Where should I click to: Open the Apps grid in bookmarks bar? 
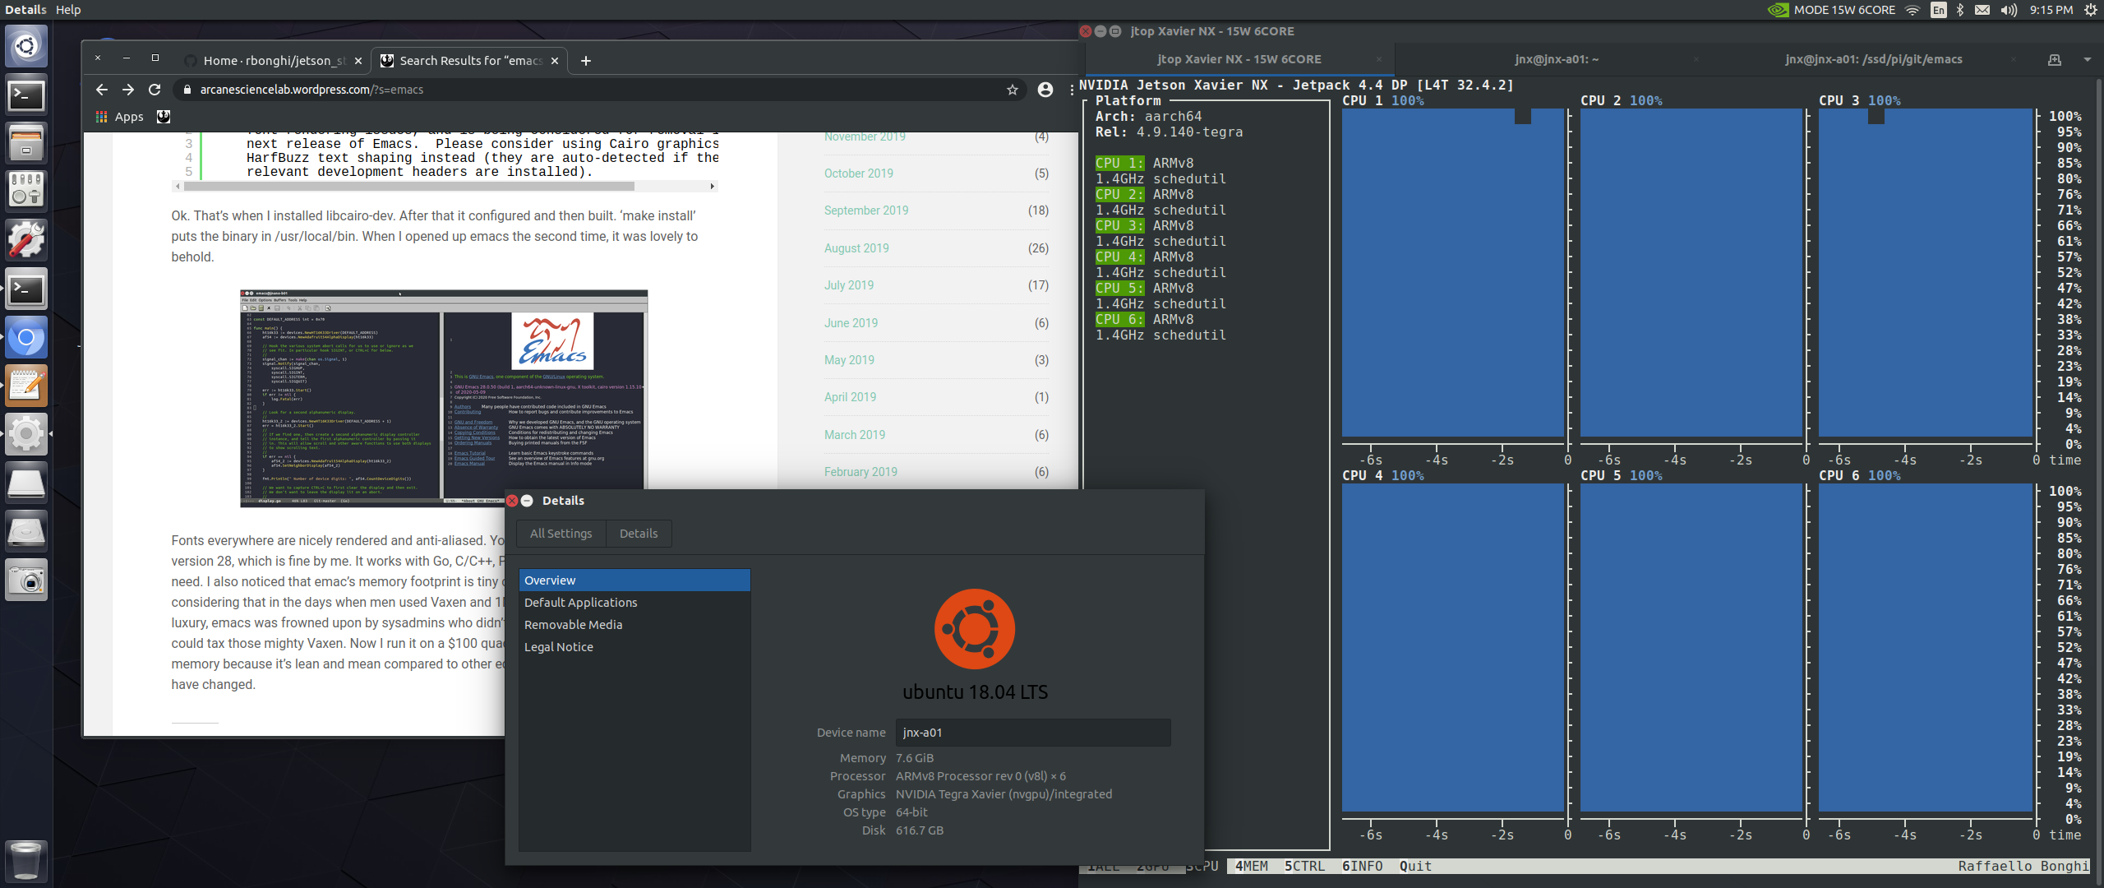tap(120, 117)
